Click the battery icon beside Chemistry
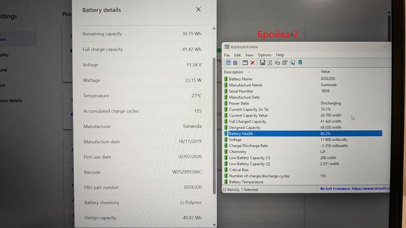This screenshot has width=406, height=228. tap(226, 152)
